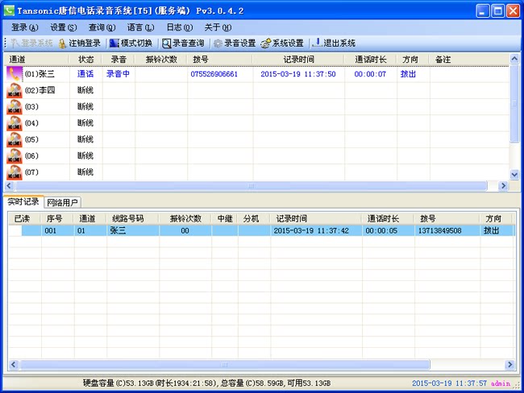Viewport: 524px width, 393px height.
Task: Click the 通话 status of channel 01
Action: [x=85, y=74]
